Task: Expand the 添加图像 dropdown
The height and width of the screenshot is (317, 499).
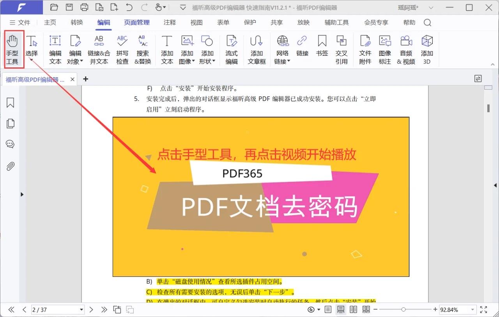Action: coord(193,61)
